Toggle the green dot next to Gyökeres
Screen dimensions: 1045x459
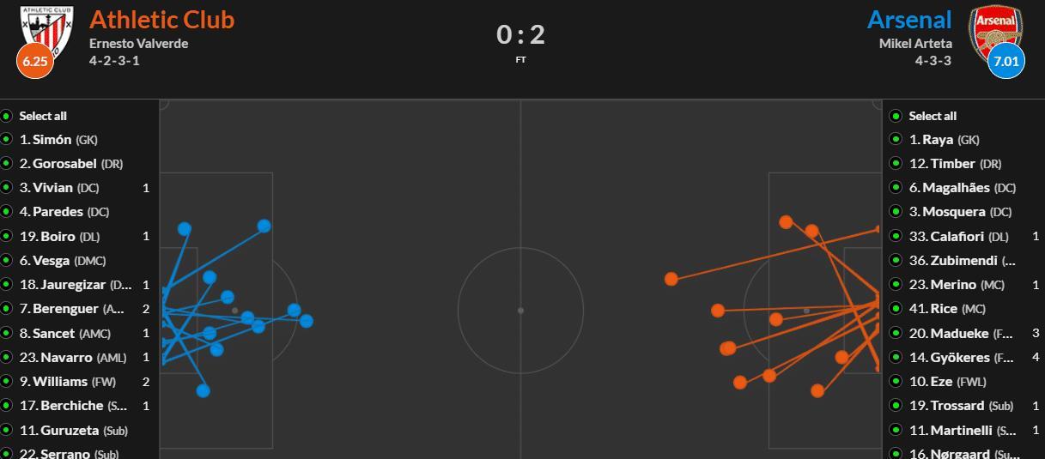pos(896,358)
